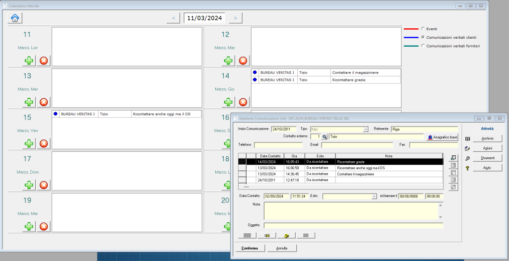
Task: Go to next week with right arrow
Action: (x=235, y=18)
